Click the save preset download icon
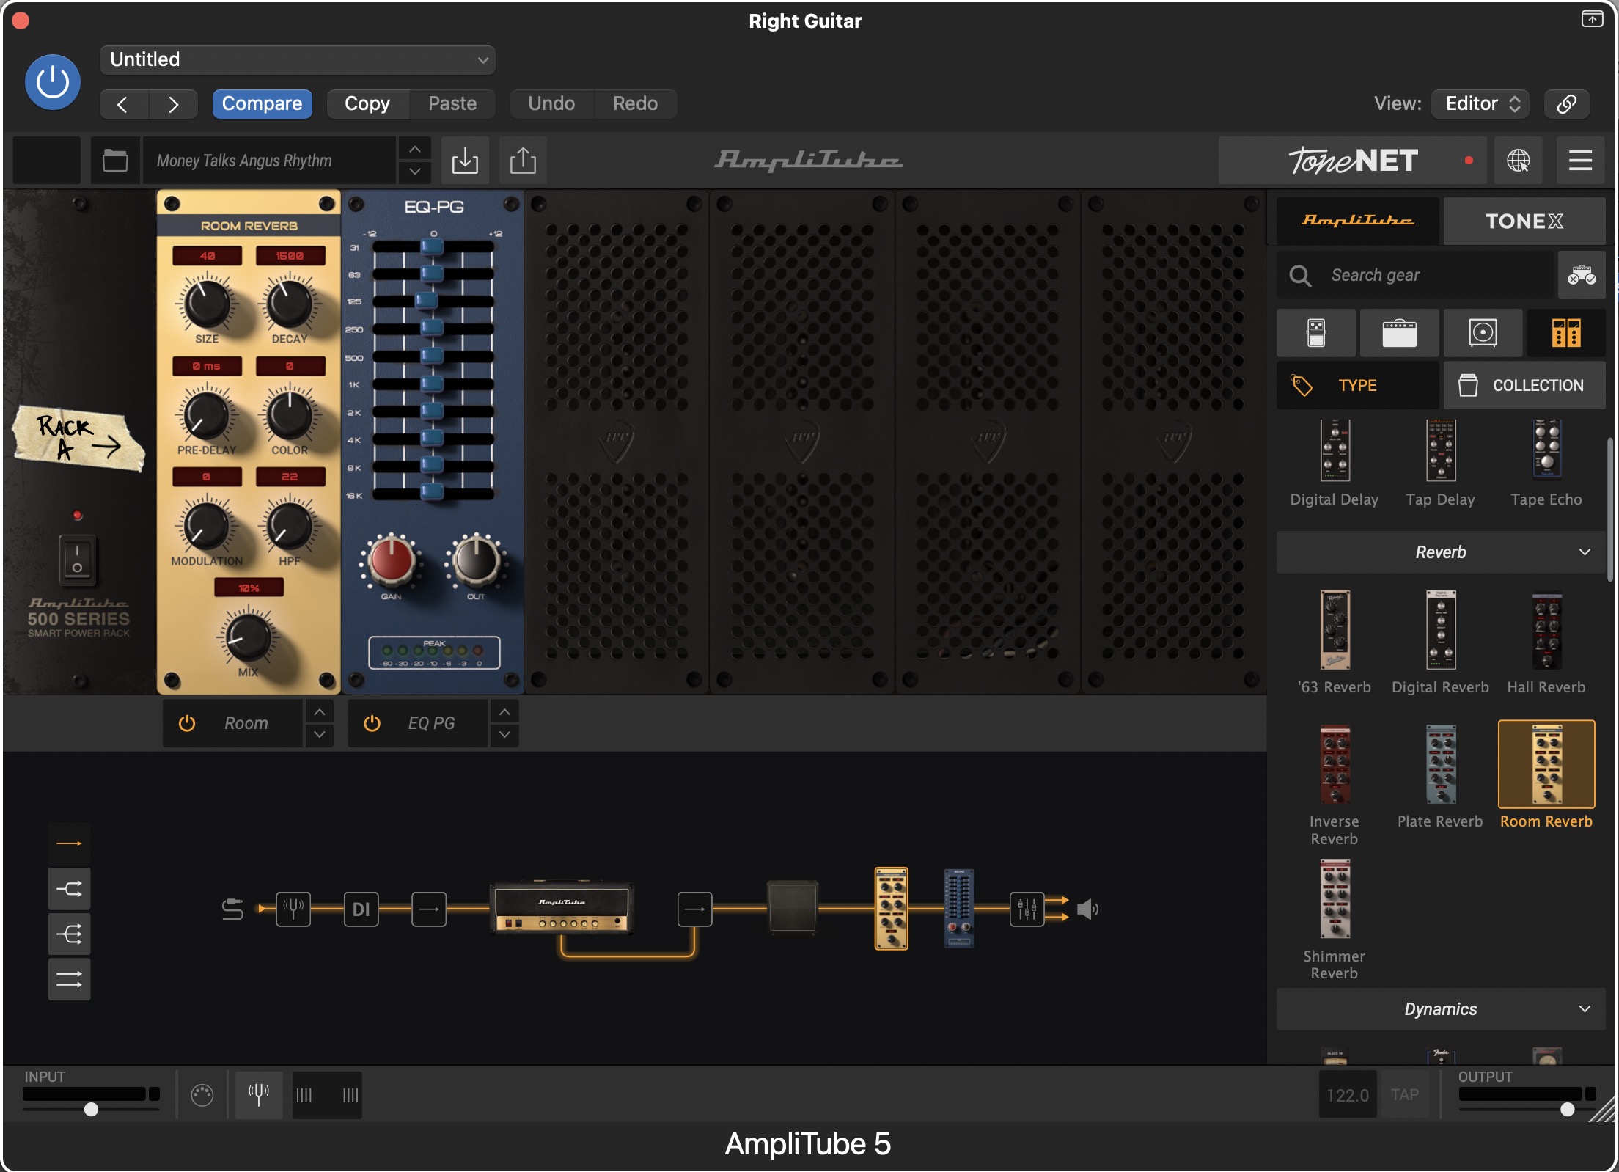This screenshot has width=1619, height=1172. (465, 160)
